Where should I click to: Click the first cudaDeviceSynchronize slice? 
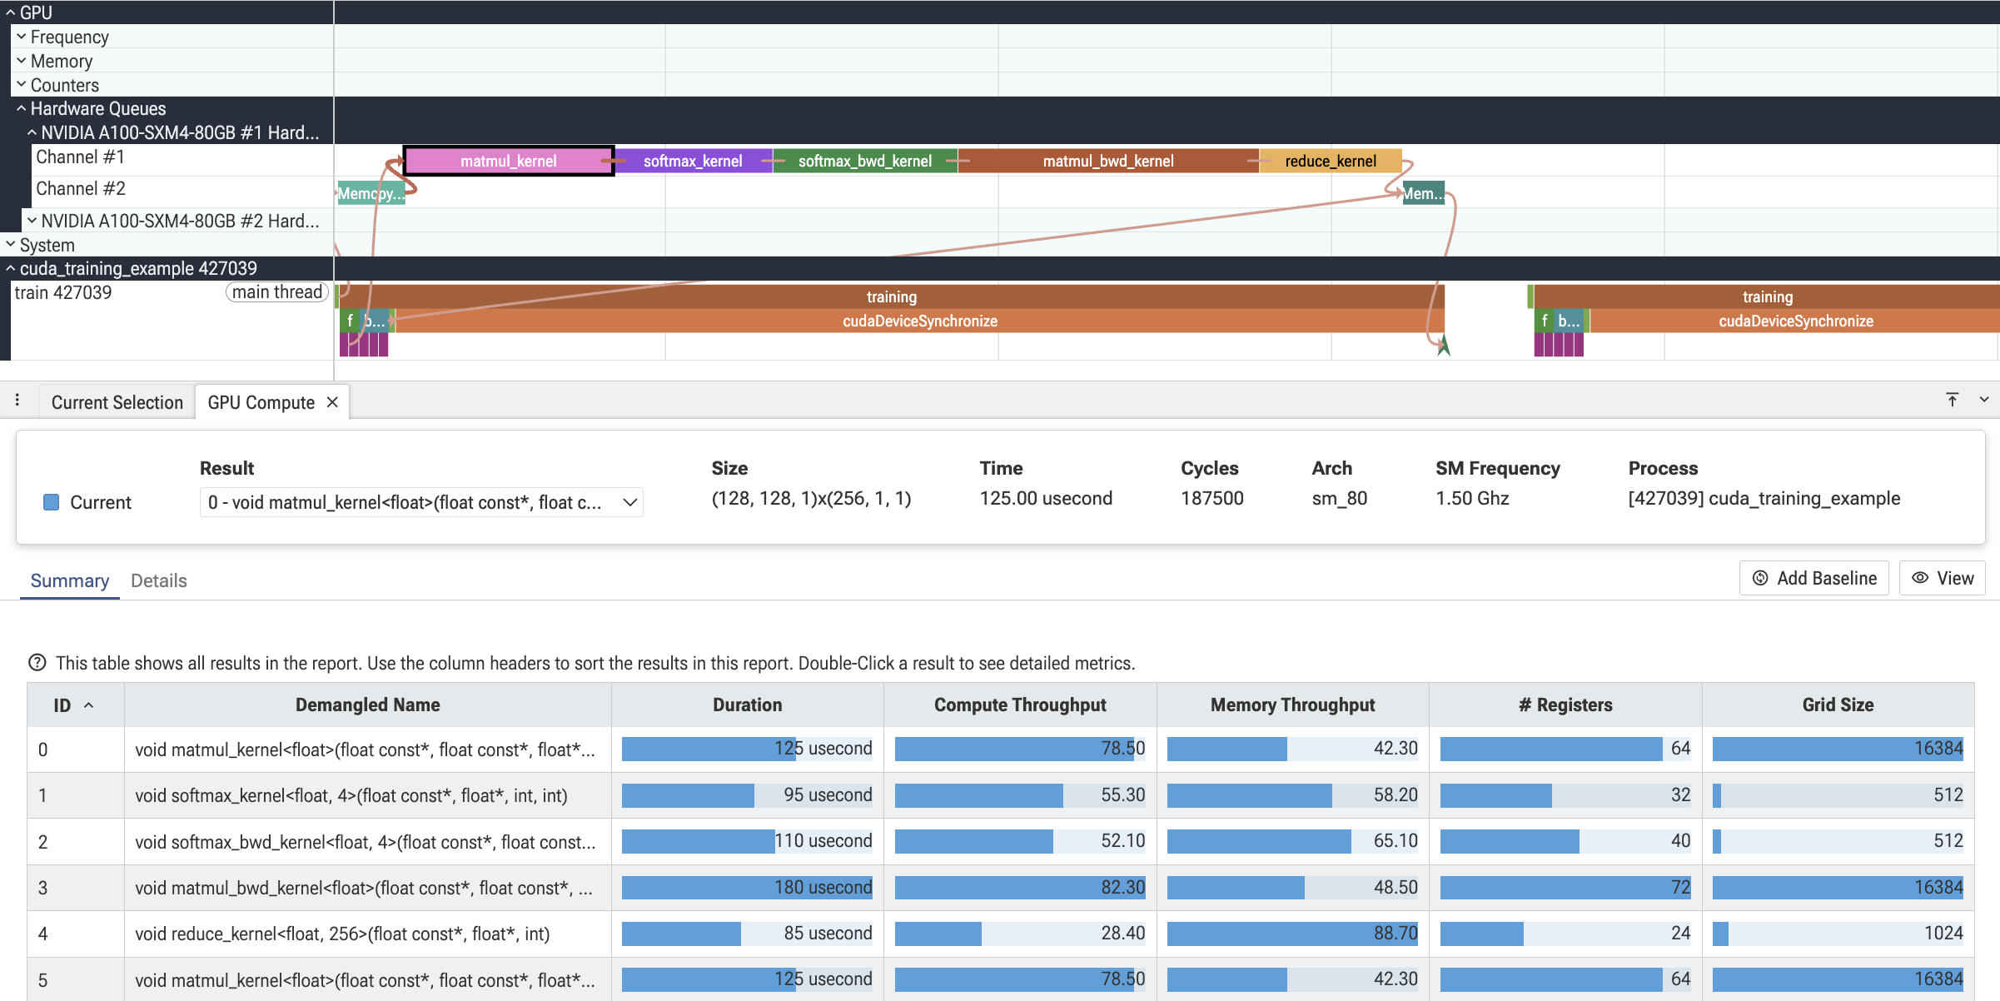tap(919, 321)
